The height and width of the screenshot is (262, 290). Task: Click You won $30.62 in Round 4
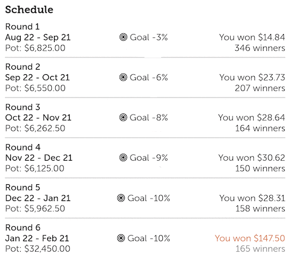(x=251, y=158)
